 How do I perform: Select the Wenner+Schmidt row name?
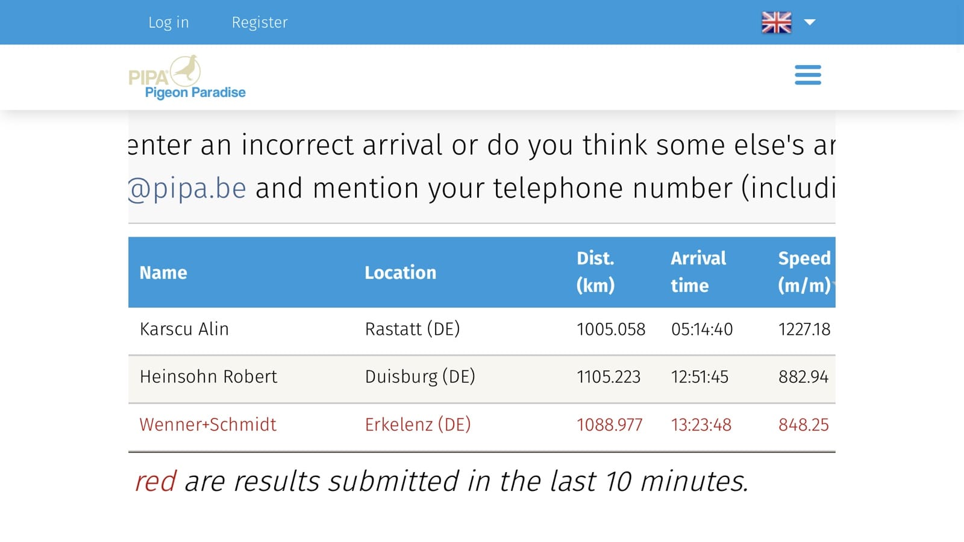pyautogui.click(x=208, y=425)
